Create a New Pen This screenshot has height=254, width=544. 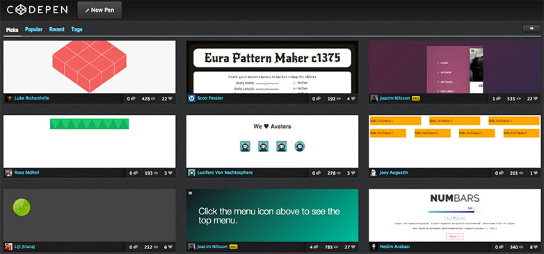pyautogui.click(x=99, y=10)
